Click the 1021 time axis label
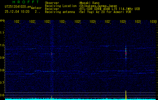 (17, 22)
